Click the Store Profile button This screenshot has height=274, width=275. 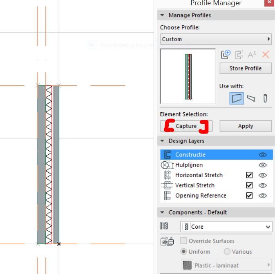(246, 68)
